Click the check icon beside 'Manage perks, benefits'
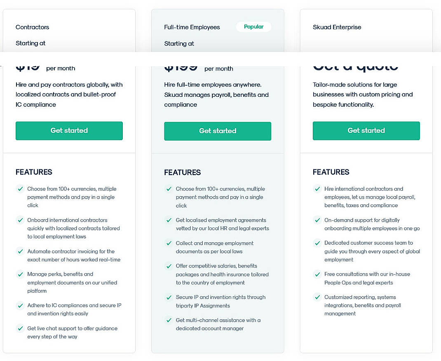Viewport: 441px width, 361px height. (x=20, y=274)
